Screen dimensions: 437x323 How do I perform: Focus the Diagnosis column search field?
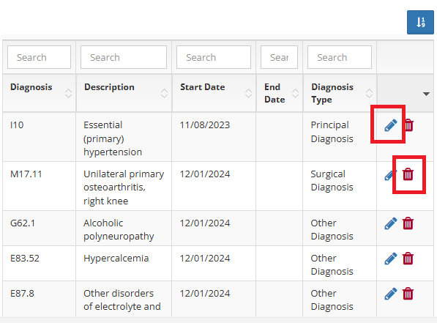coord(39,57)
